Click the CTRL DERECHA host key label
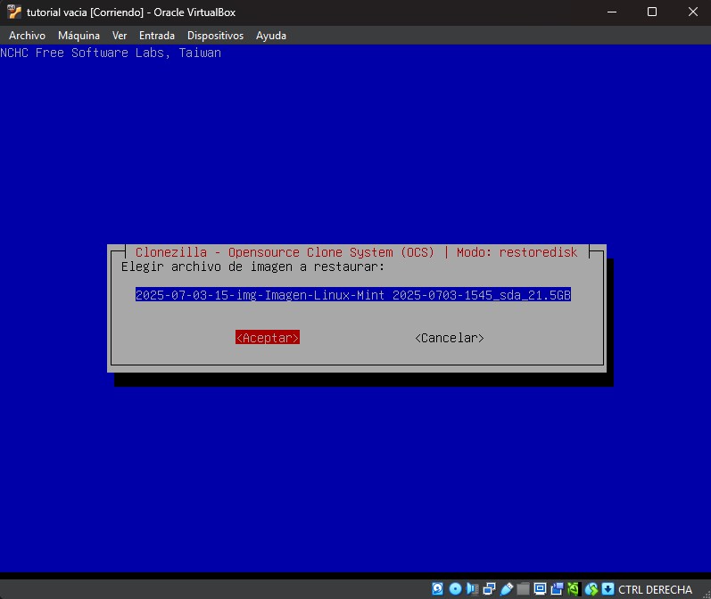711x599 pixels. (x=655, y=589)
